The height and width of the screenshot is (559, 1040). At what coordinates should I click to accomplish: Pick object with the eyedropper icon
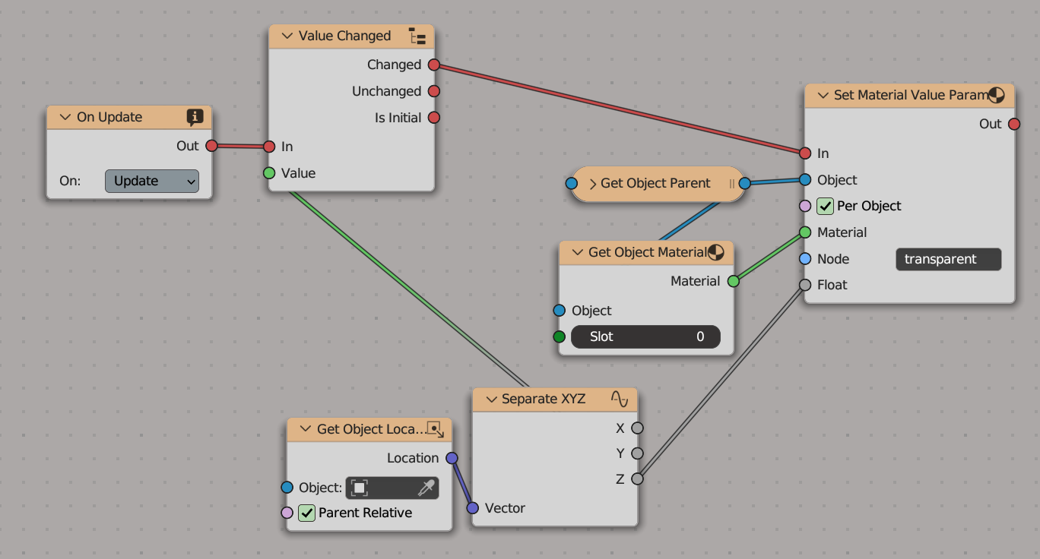pos(426,488)
